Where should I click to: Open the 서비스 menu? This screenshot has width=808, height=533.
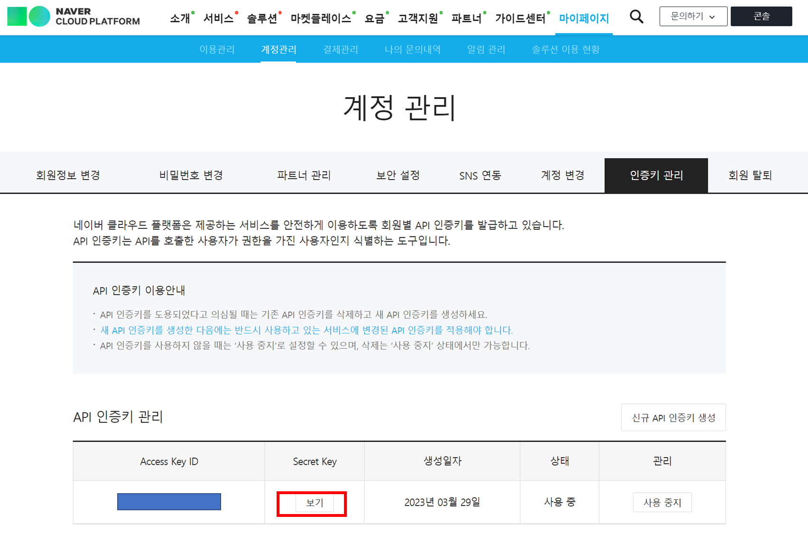click(x=218, y=18)
